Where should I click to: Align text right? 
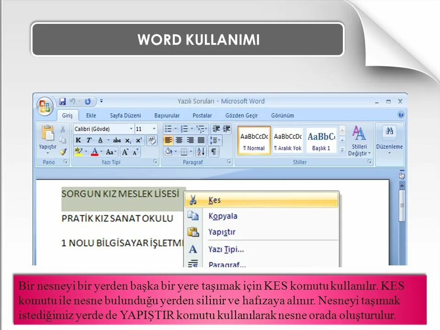(x=190, y=140)
